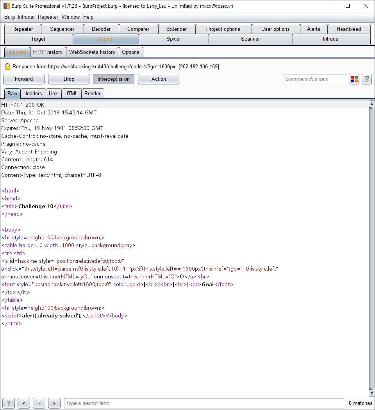
Task: Switch to the Decoder tab
Action: pos(101,29)
